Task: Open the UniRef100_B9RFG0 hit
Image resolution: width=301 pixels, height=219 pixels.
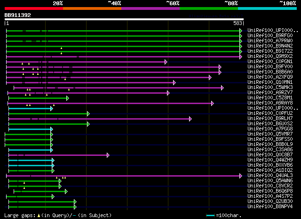Action: pos(270,36)
